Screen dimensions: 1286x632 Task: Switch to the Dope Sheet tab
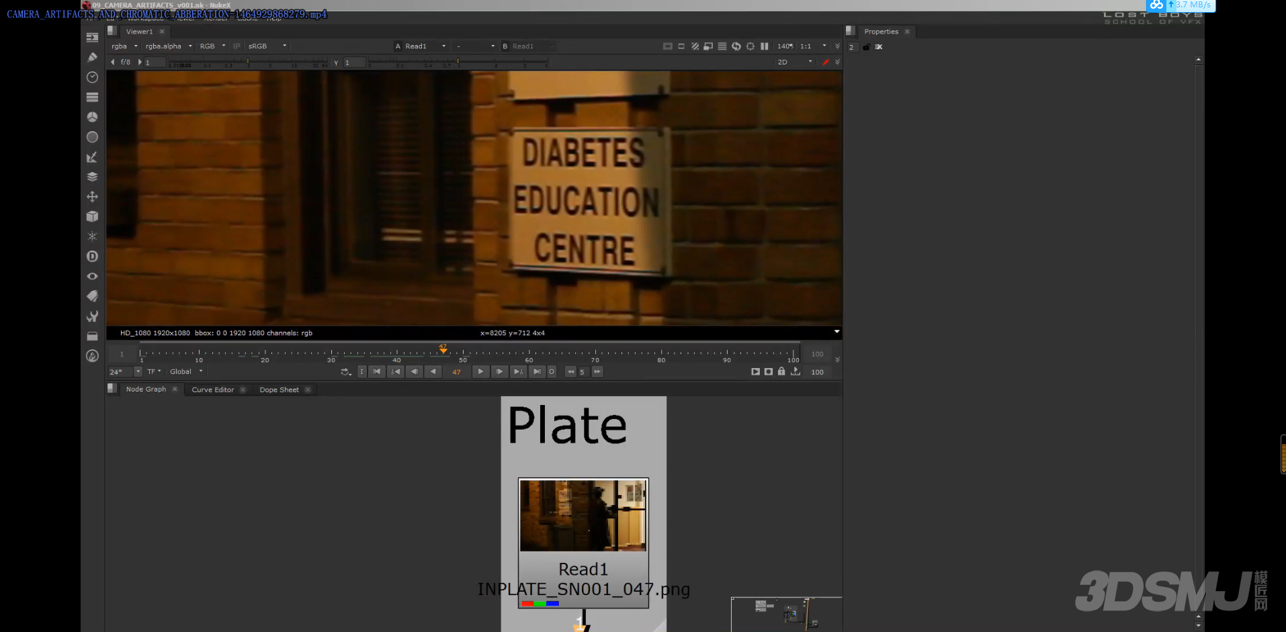[x=279, y=390]
